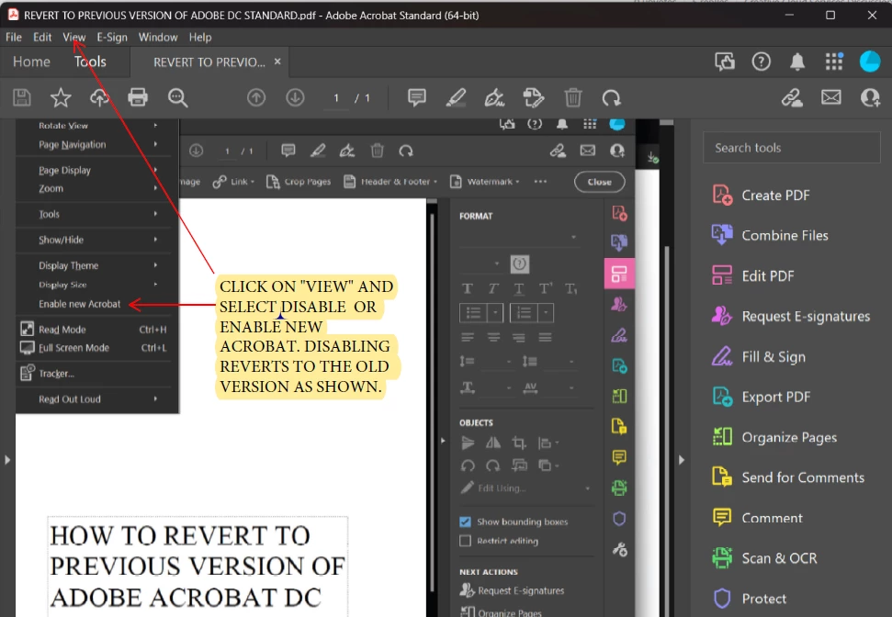Open the E-Sign menu

pos(112,37)
